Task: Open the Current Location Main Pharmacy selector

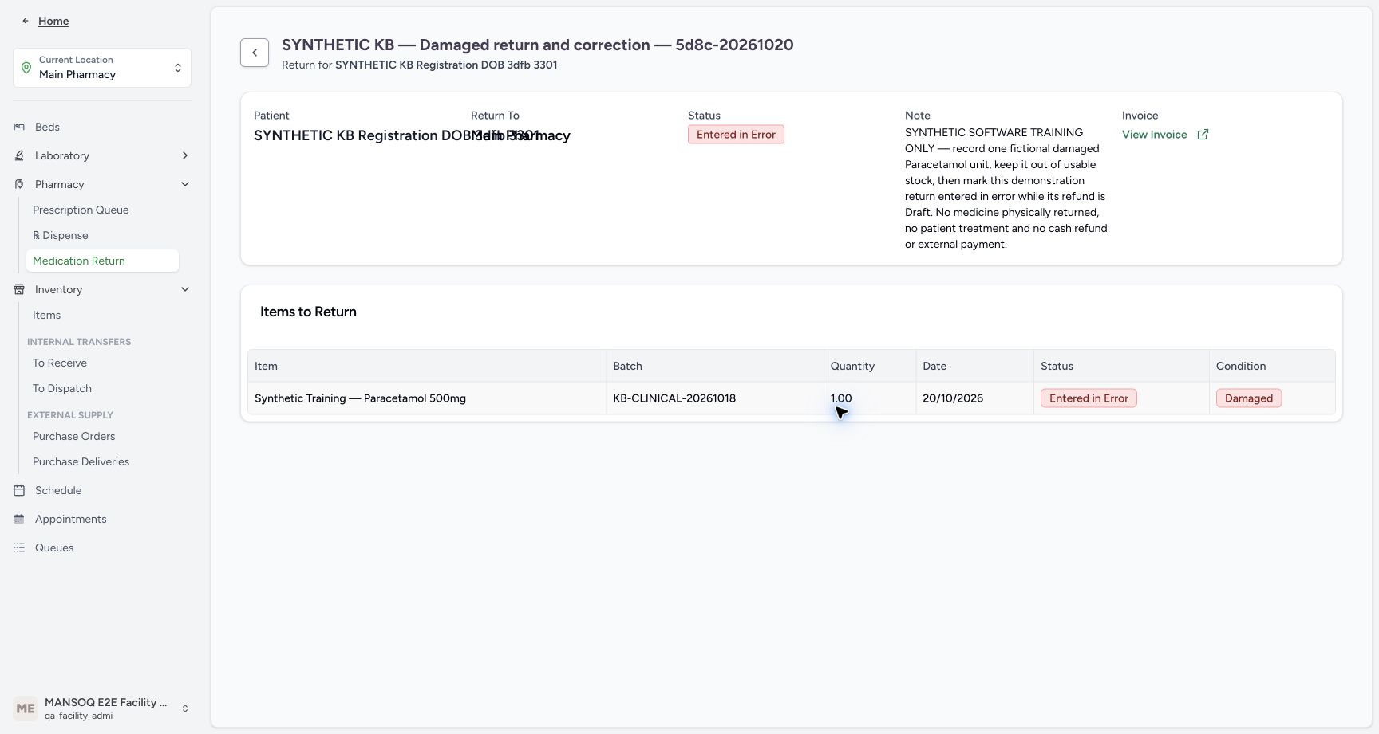Action: [102, 68]
